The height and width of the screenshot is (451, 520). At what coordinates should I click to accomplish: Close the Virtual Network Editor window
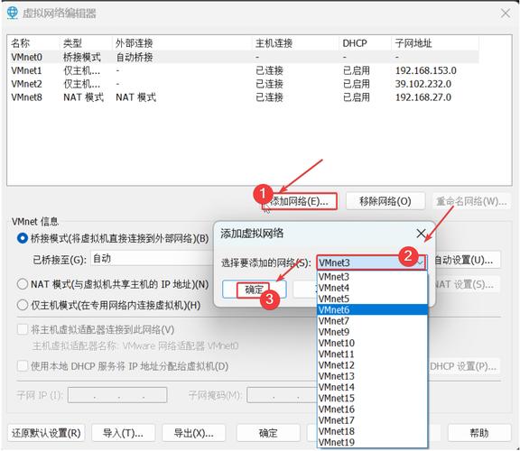(x=506, y=14)
